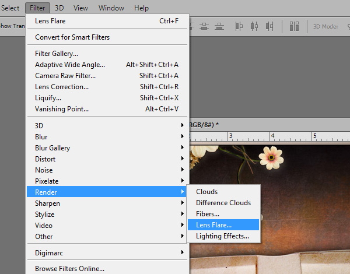
Task: Open the Help menu
Action: tap(141, 8)
